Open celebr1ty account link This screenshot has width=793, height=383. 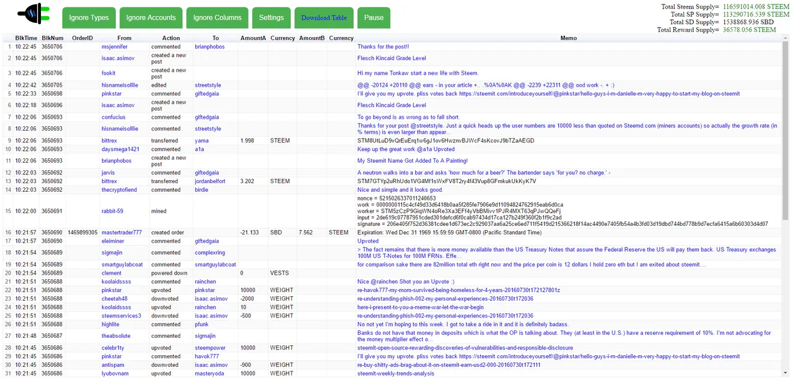click(113, 348)
